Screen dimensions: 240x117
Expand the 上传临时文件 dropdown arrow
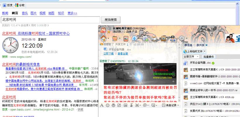tap(205, 51)
